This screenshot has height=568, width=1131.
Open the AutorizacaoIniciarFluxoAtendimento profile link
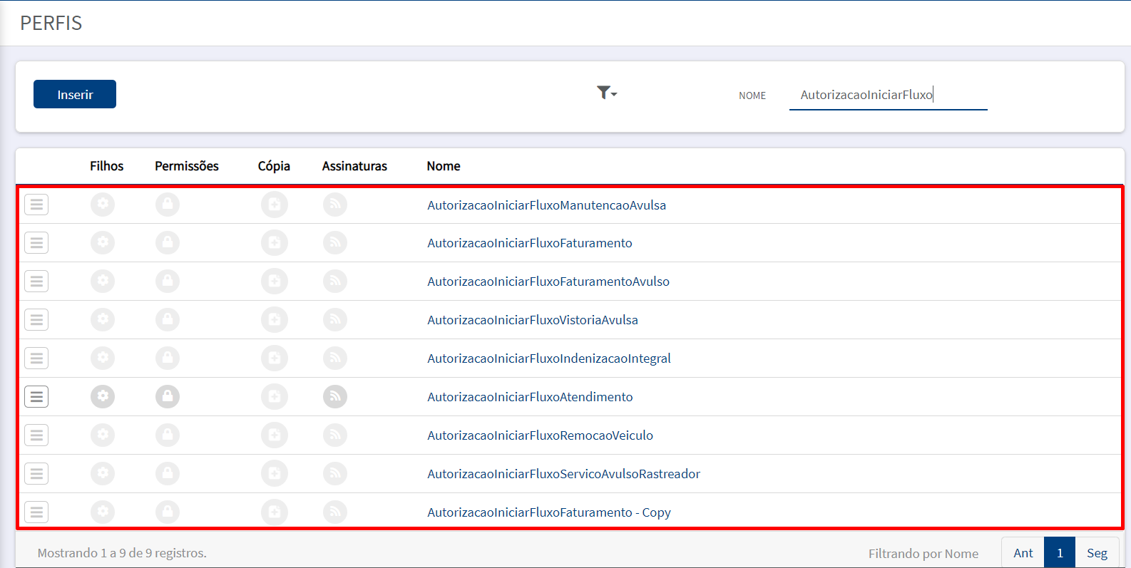coord(530,397)
